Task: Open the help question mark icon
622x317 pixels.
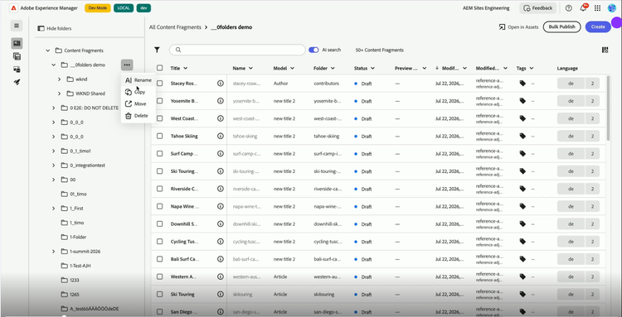Action: pos(568,8)
